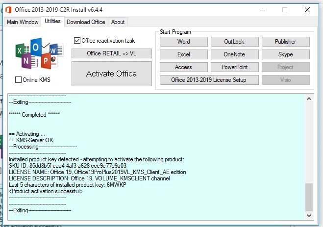Click the 'Product activation successful' log line
Viewport: 323px width, 227px height.
(46, 191)
